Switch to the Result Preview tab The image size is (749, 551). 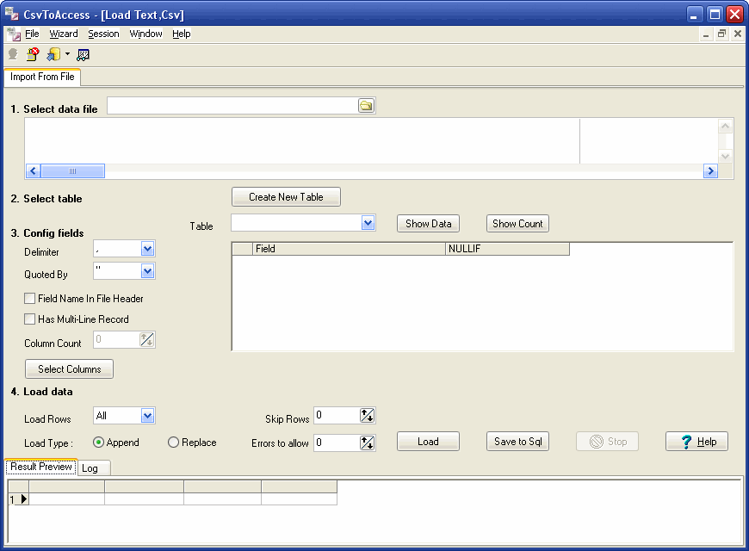(x=41, y=467)
